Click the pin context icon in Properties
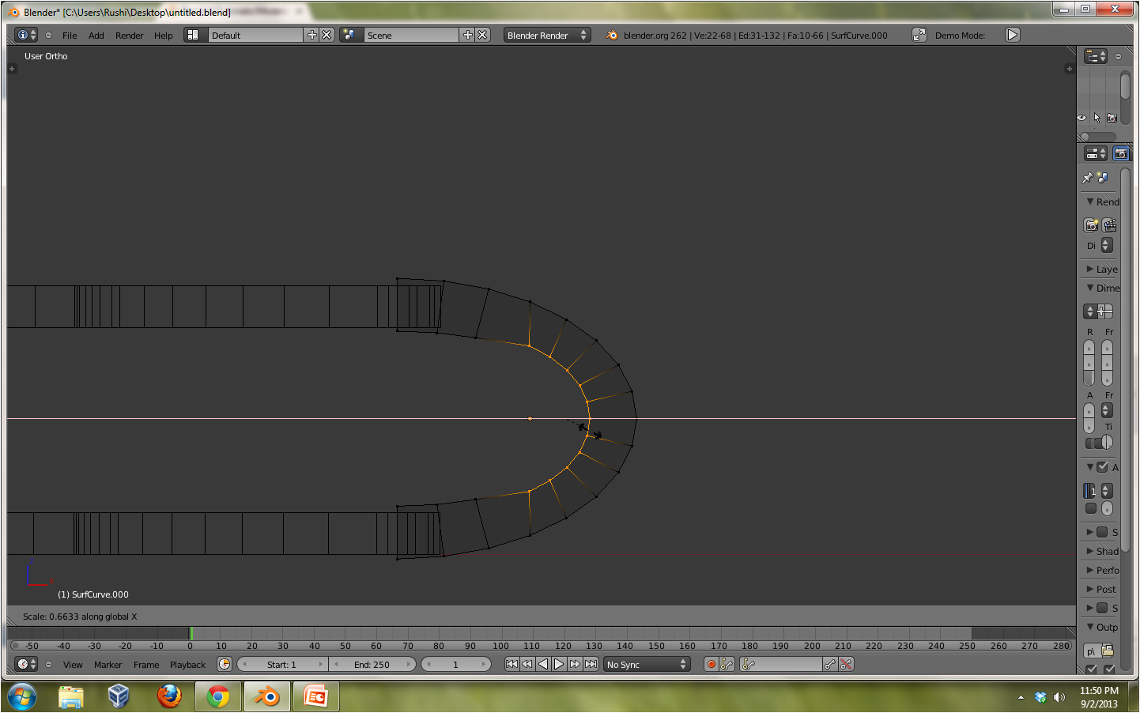Screen dimensions: 1140x713 [x=1088, y=178]
